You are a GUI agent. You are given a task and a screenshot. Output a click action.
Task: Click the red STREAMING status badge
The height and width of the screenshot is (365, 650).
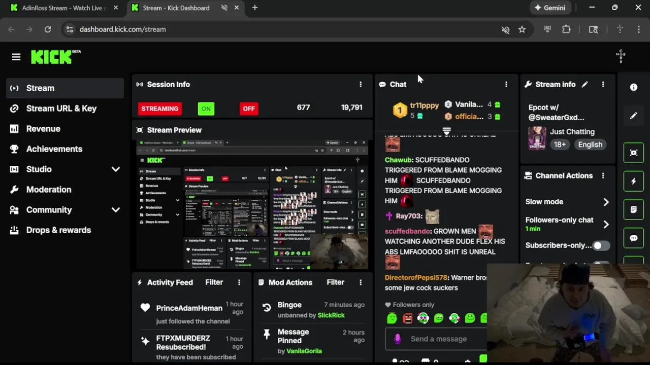click(x=159, y=108)
